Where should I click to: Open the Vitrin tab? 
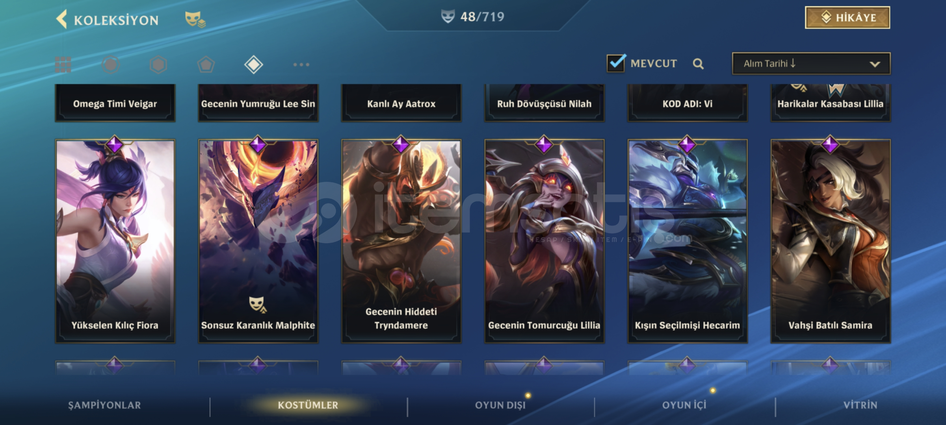861,405
